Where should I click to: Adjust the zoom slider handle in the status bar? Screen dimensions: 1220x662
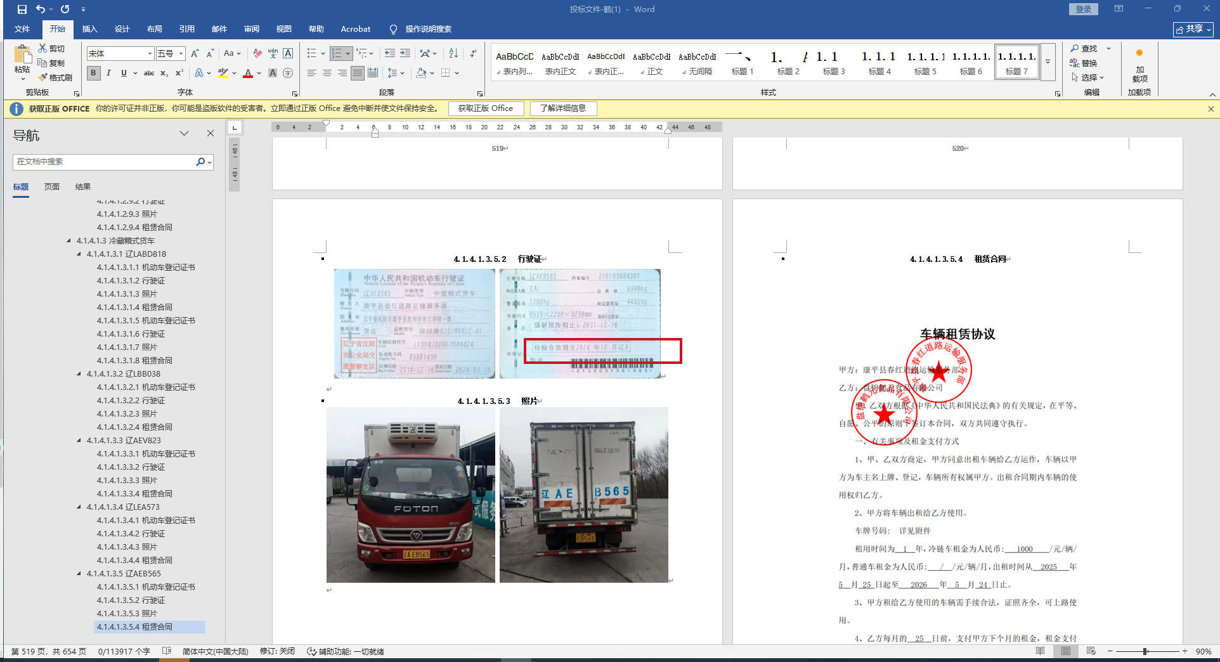[1145, 651]
